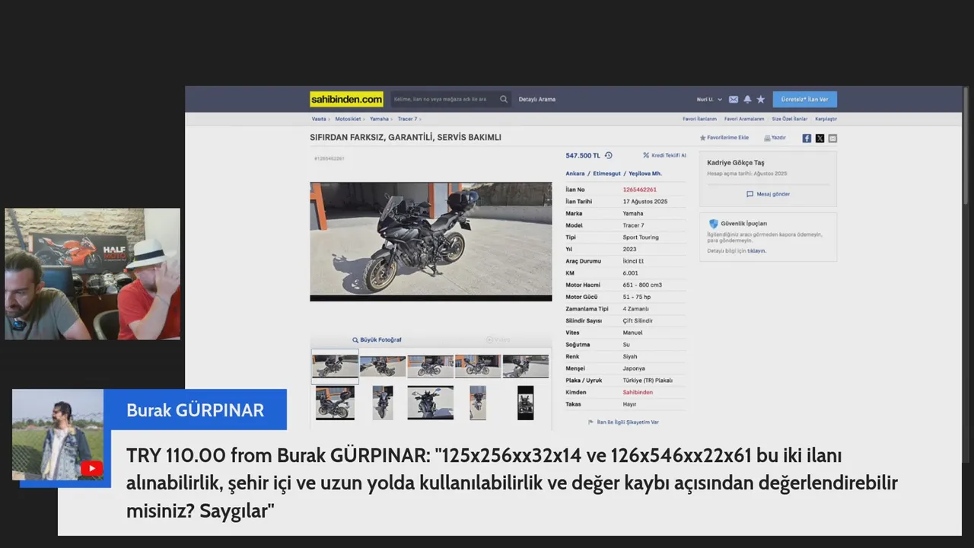974x548 pixels.
Task: Open the favorites star icon in header
Action: coord(761,99)
